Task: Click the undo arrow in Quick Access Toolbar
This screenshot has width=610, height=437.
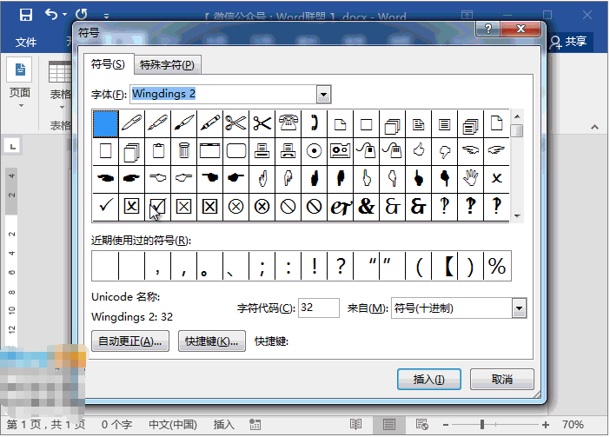Action: pyautogui.click(x=50, y=15)
